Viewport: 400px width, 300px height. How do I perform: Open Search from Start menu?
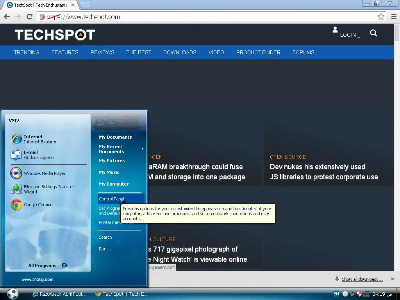(x=105, y=237)
